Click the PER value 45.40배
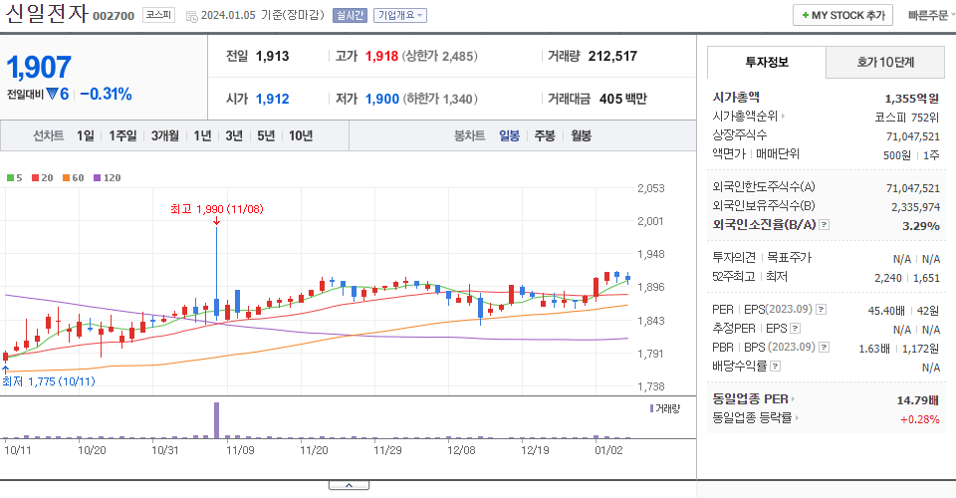 (886, 311)
